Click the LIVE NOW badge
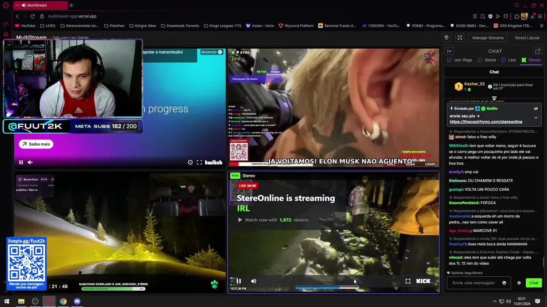The width and height of the screenshot is (547, 307). pyautogui.click(x=247, y=186)
